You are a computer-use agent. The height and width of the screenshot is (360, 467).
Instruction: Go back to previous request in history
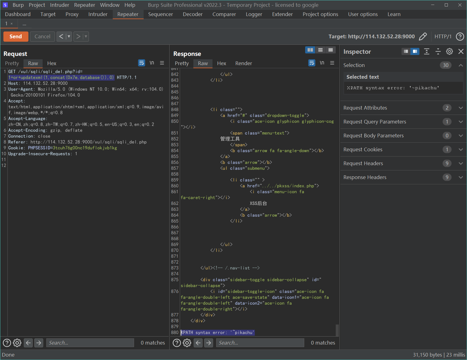coord(61,36)
